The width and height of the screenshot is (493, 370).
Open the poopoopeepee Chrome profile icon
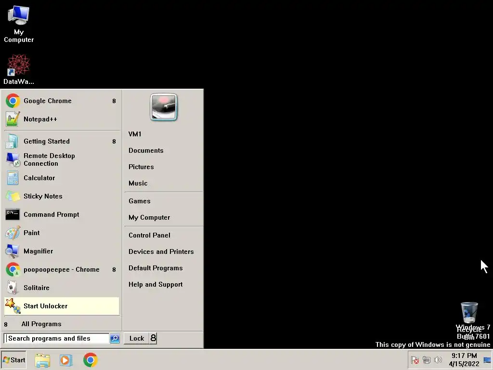pyautogui.click(x=13, y=270)
